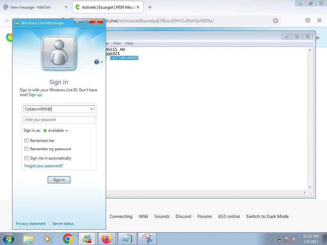The image size is (327, 245).
Task: Click the Sign in button
Action: pyautogui.click(x=59, y=180)
